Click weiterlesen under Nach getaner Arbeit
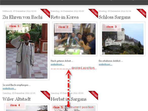The height and width of the screenshot is (111, 148). click(57, 64)
